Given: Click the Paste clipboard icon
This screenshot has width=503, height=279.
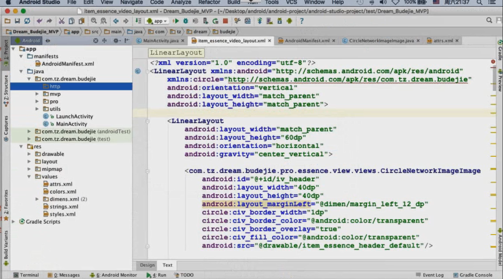Looking at the screenshot, I should point(81,21).
